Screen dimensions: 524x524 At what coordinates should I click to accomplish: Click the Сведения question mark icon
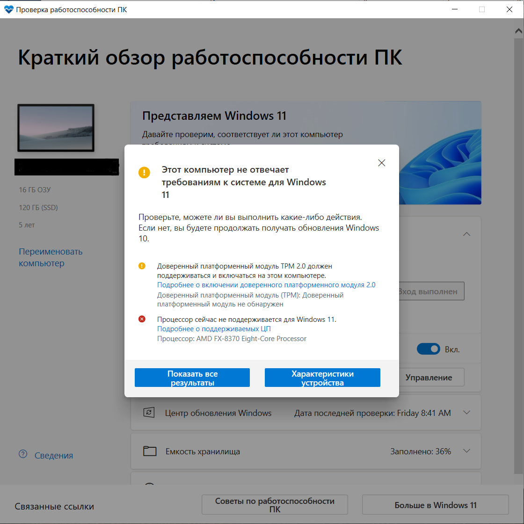tap(23, 454)
